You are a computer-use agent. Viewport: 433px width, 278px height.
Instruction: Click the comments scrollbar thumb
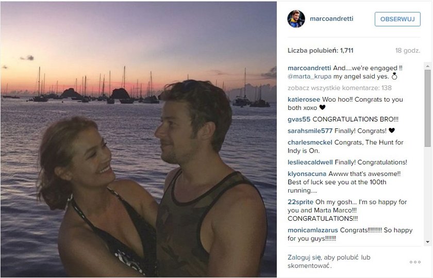pos(427,108)
